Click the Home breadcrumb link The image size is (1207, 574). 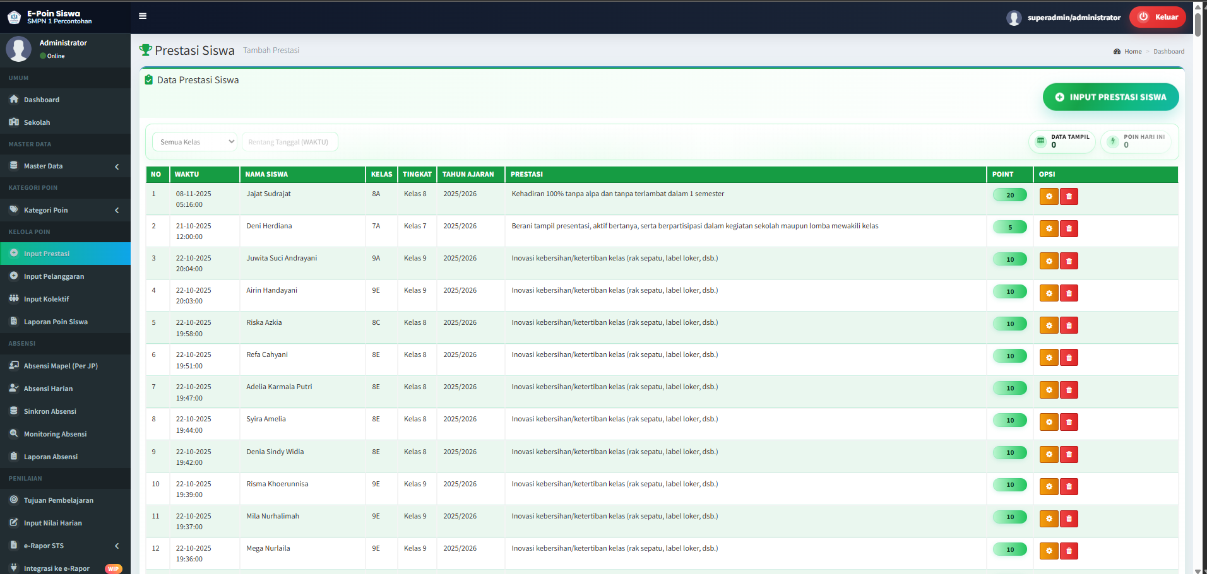(x=1133, y=52)
